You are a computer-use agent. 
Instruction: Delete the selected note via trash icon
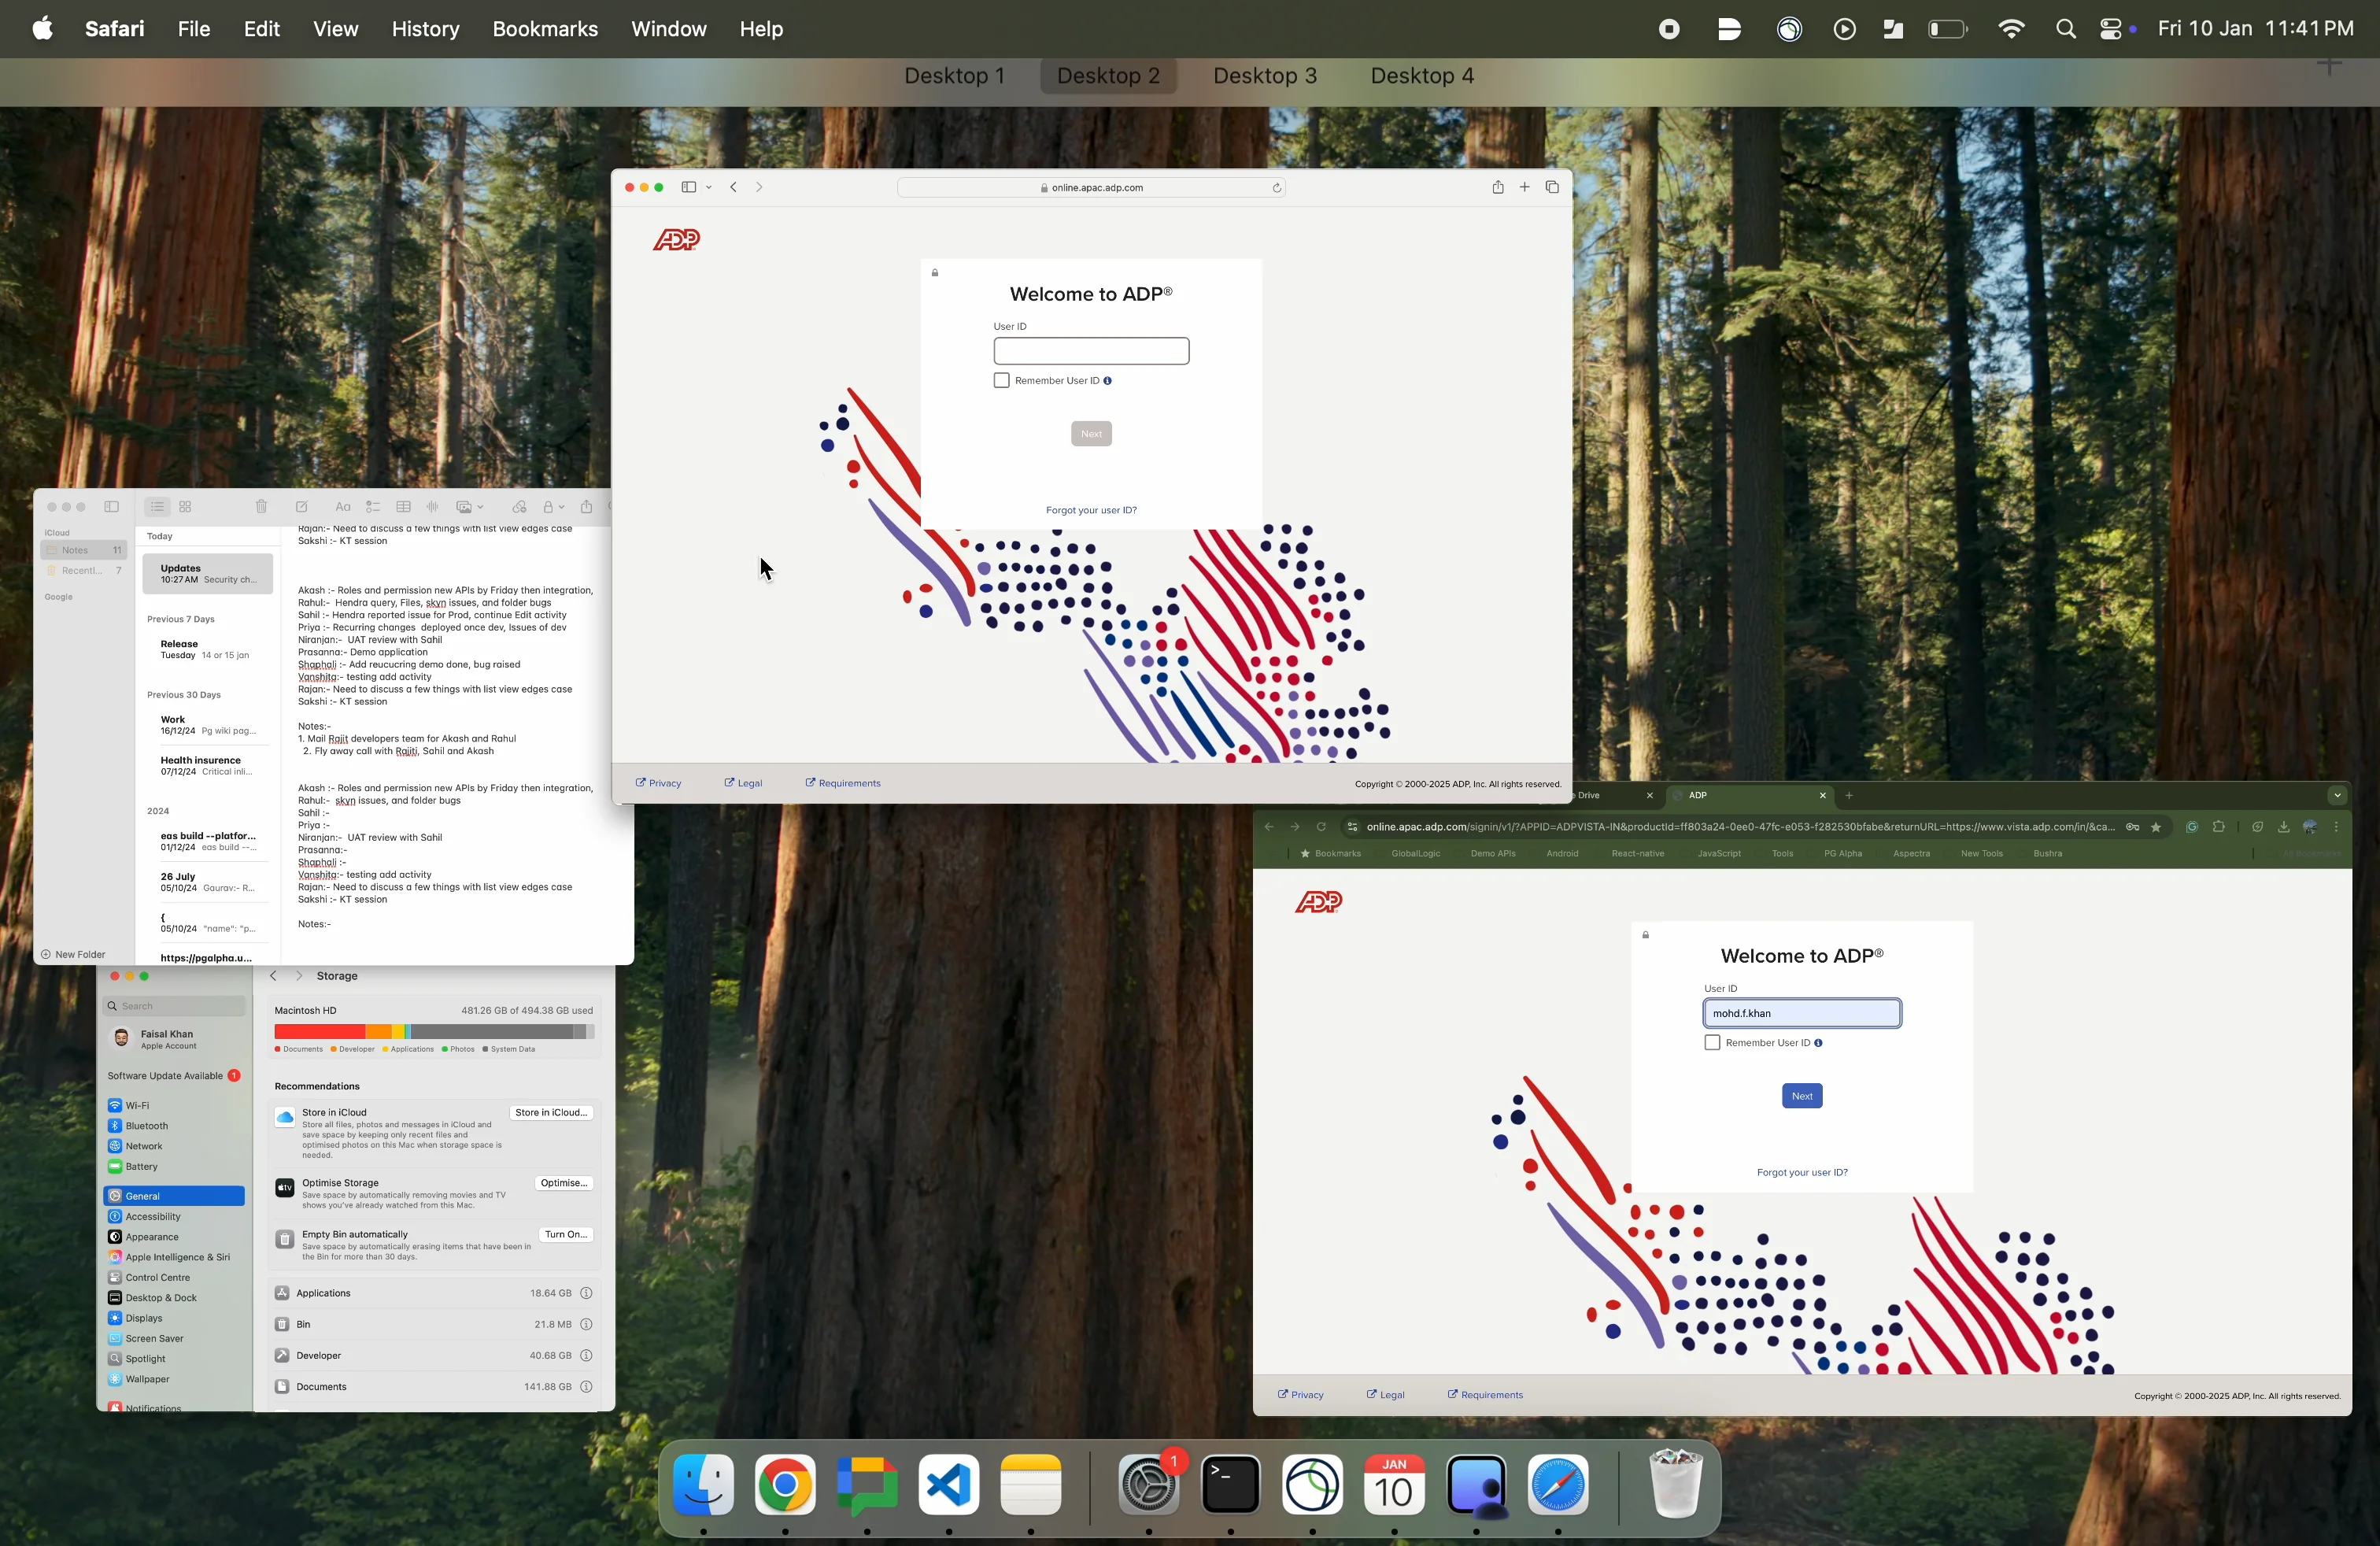tap(262, 507)
